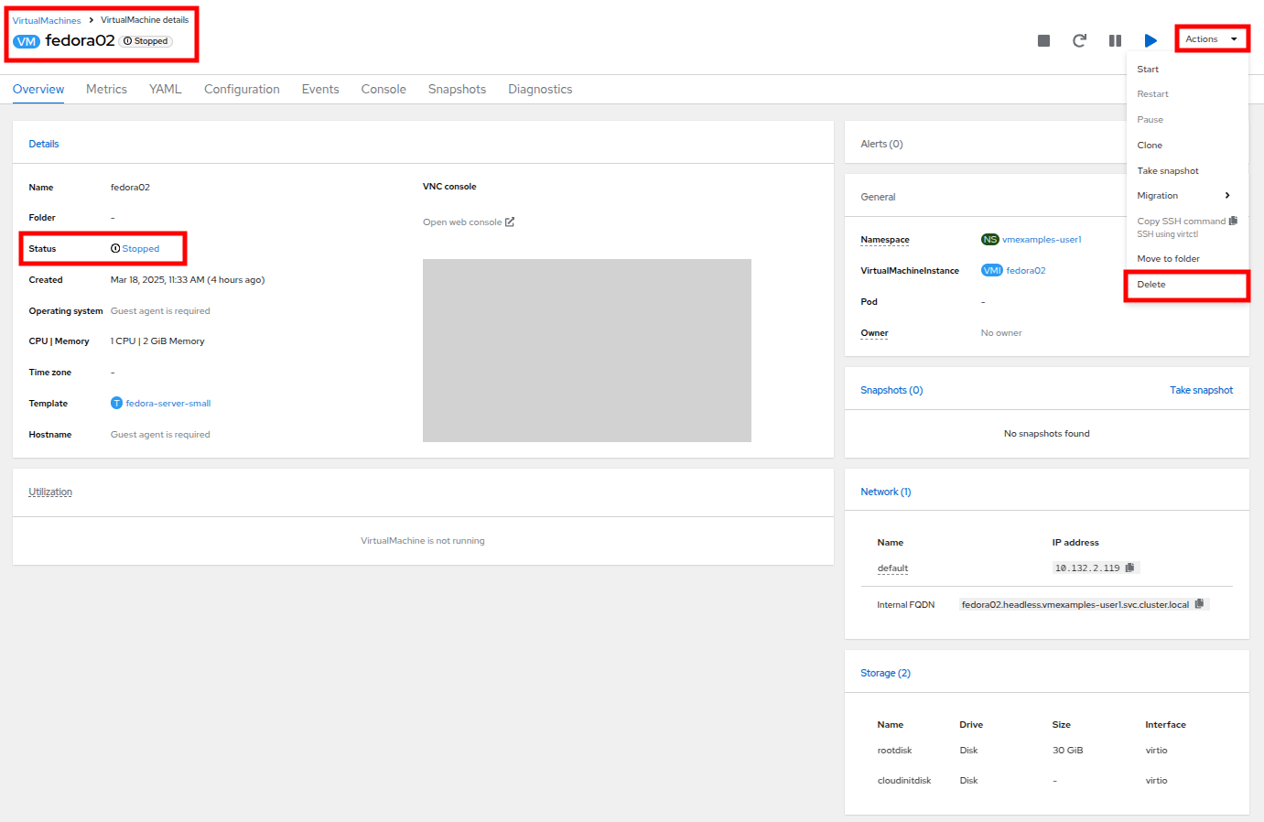Switch to the Snapshots tab
This screenshot has height=822, width=1264.
(457, 89)
